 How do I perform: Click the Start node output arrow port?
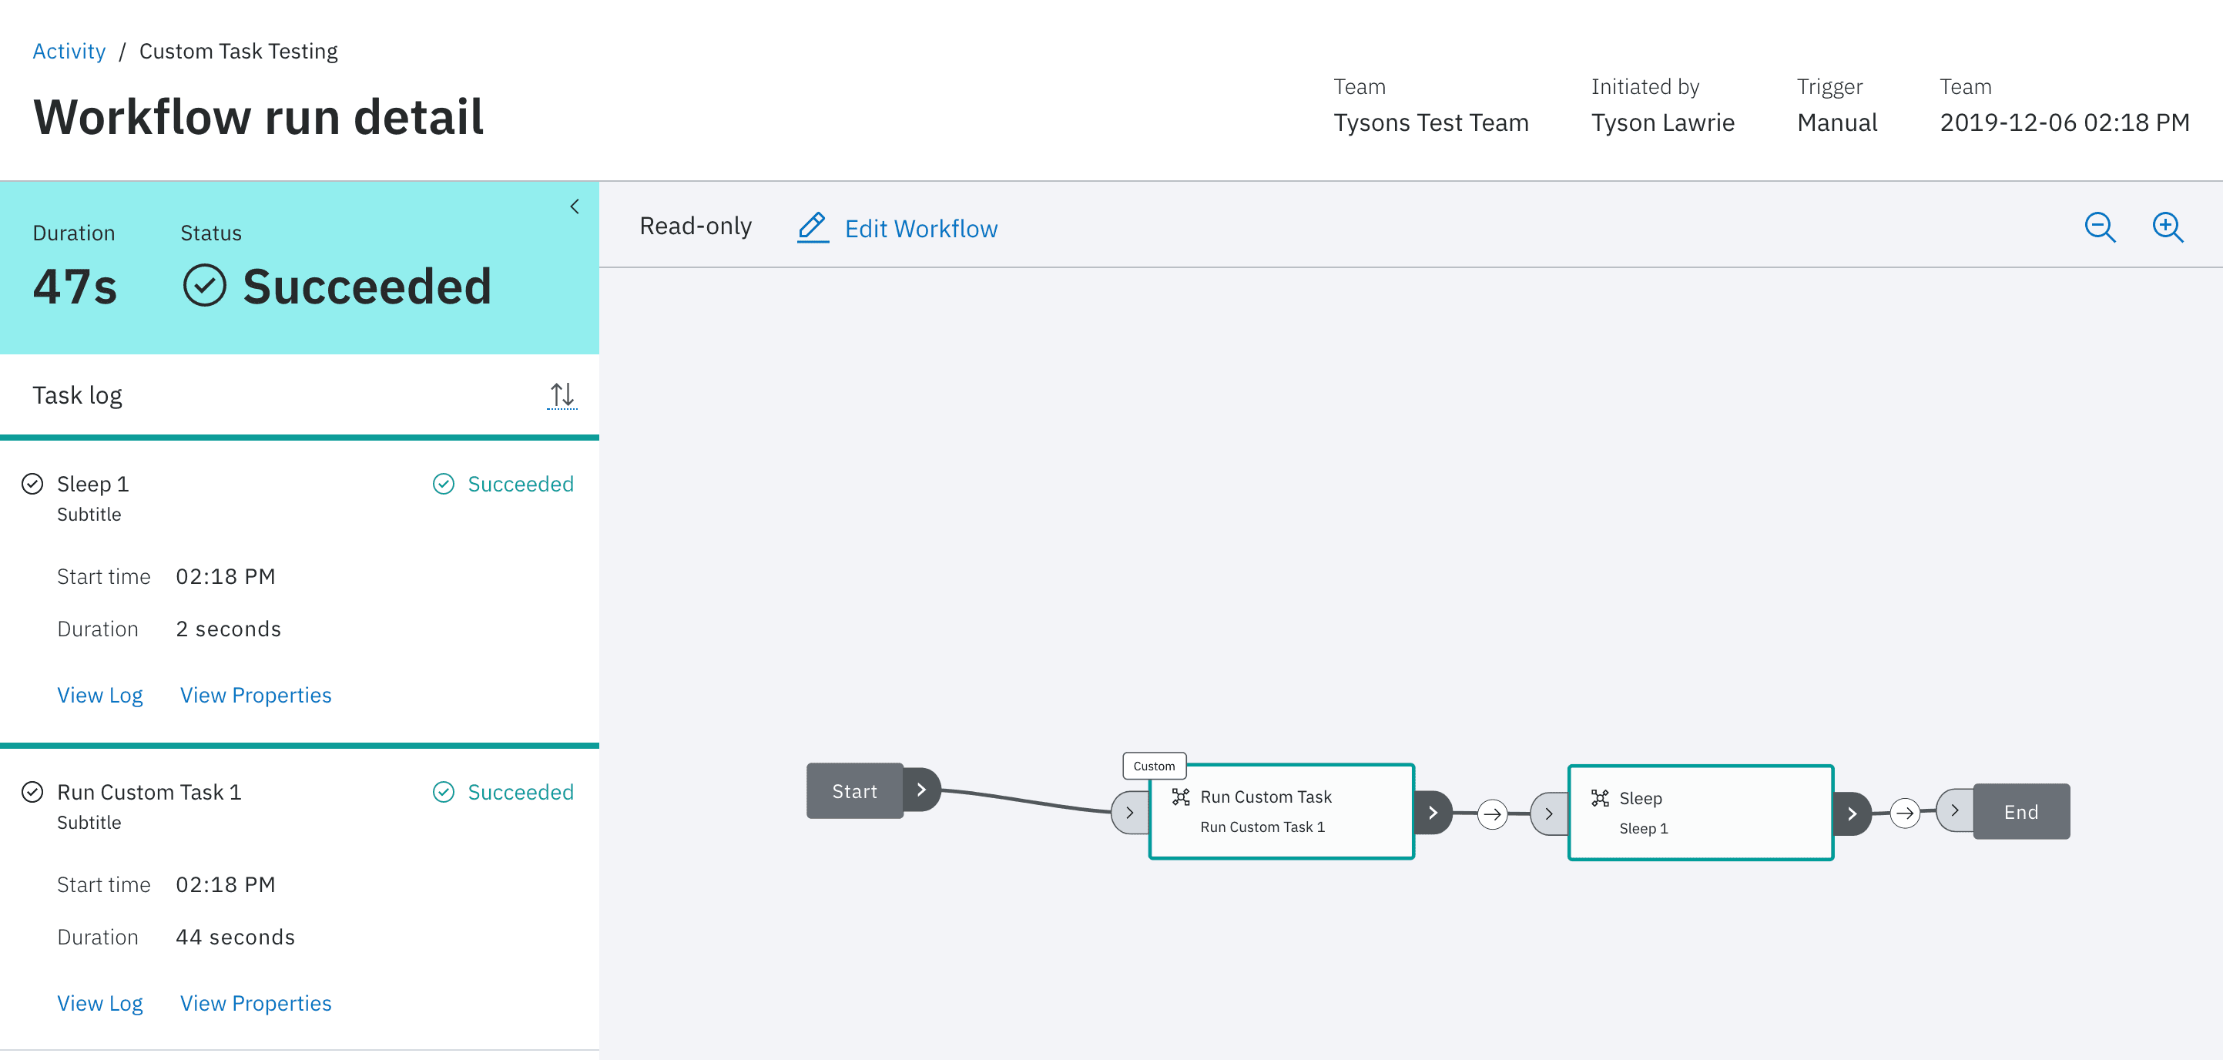click(x=922, y=790)
